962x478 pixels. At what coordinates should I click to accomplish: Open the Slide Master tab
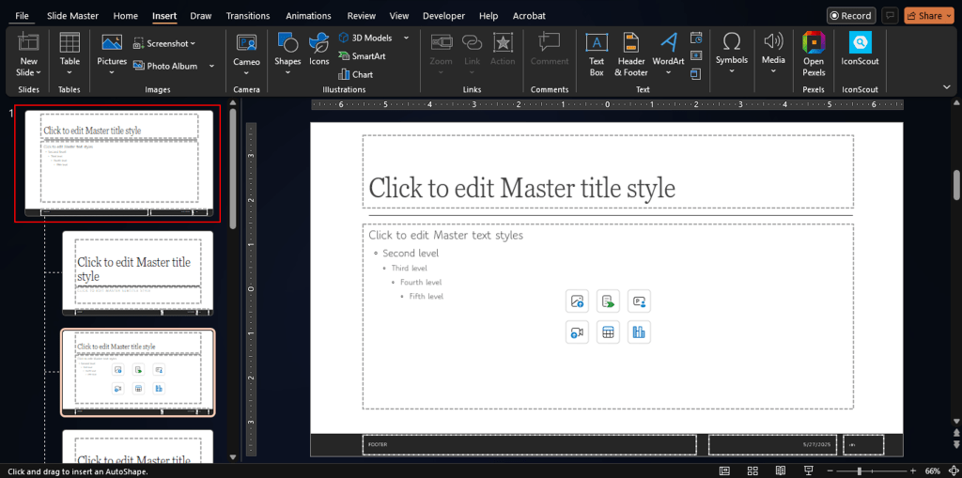click(72, 16)
